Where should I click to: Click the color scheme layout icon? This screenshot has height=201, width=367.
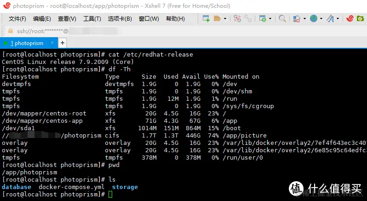[x=297, y=18]
